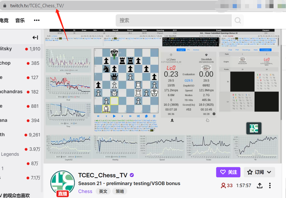Open the 订阅 subscribe dropdown
This screenshot has width=286, height=198.
pos(259,172)
